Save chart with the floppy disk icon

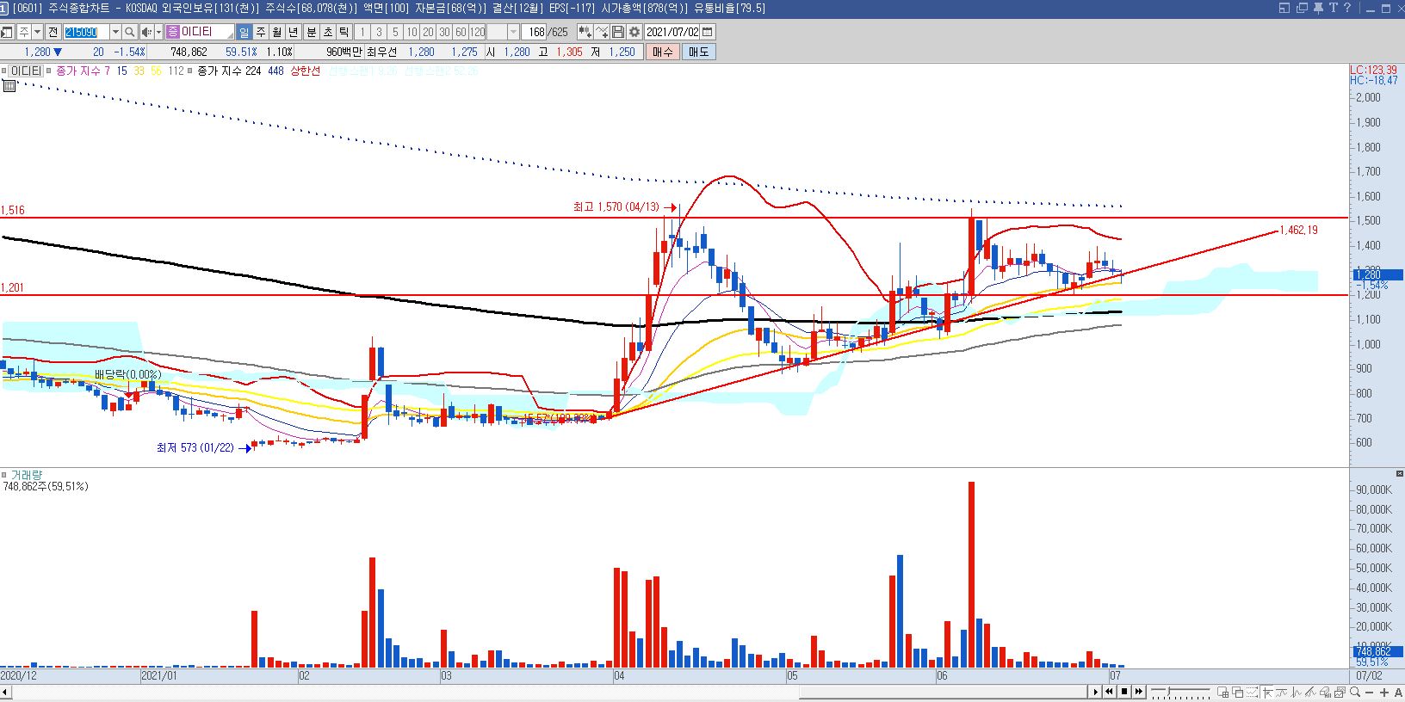(618, 32)
